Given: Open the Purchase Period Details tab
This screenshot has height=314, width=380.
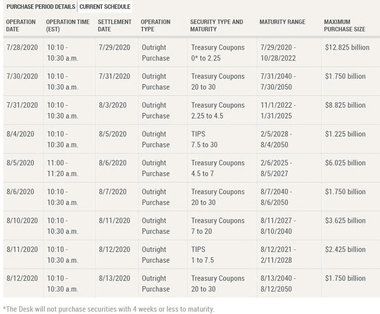Looking at the screenshot, I should coord(40,7).
